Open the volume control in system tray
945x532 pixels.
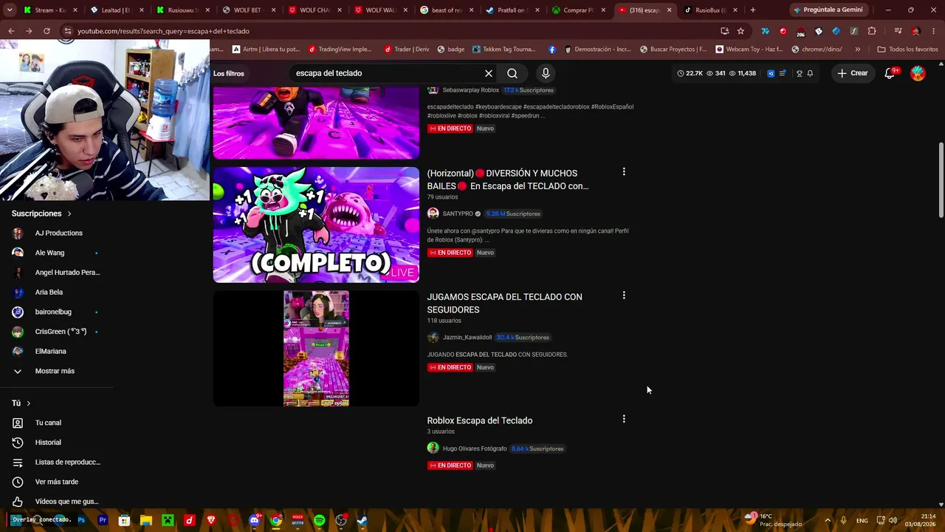click(x=893, y=520)
